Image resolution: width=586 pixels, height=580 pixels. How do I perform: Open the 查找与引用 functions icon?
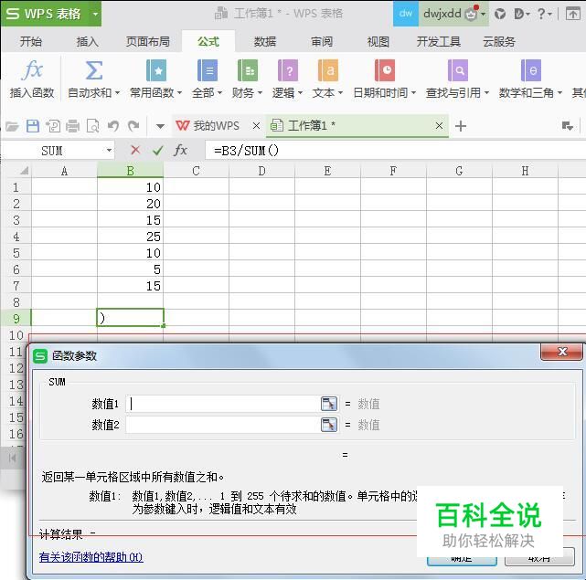[x=458, y=70]
